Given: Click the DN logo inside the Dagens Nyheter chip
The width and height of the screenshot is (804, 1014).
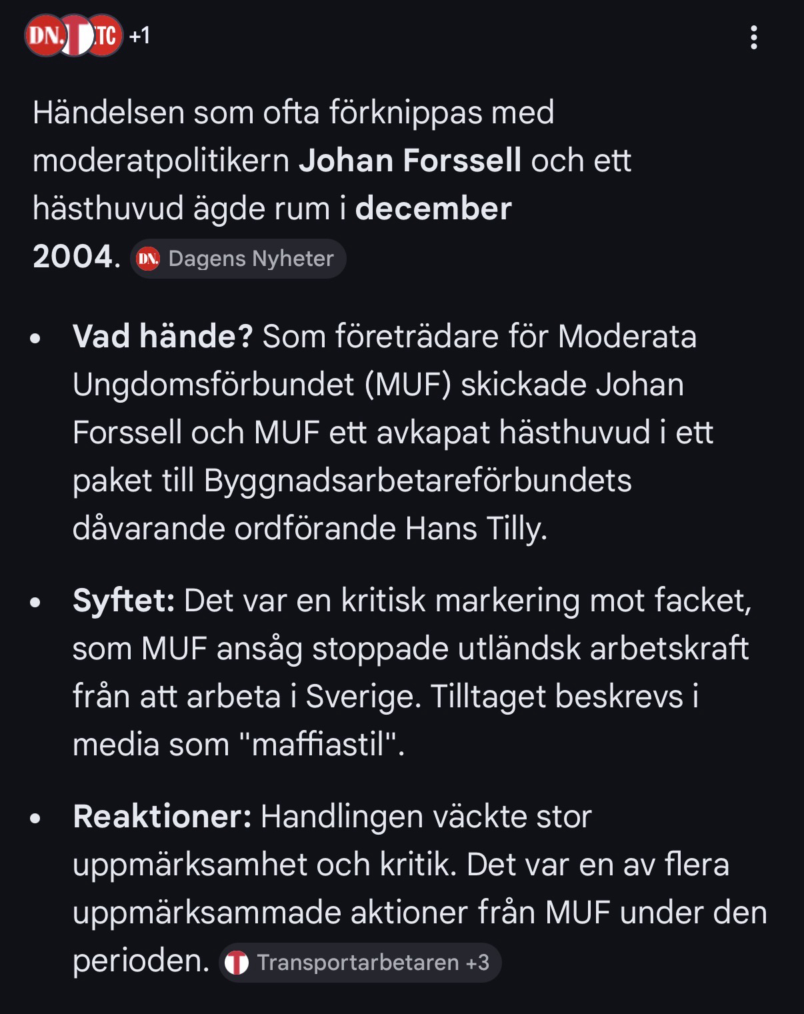Looking at the screenshot, I should coord(148,259).
